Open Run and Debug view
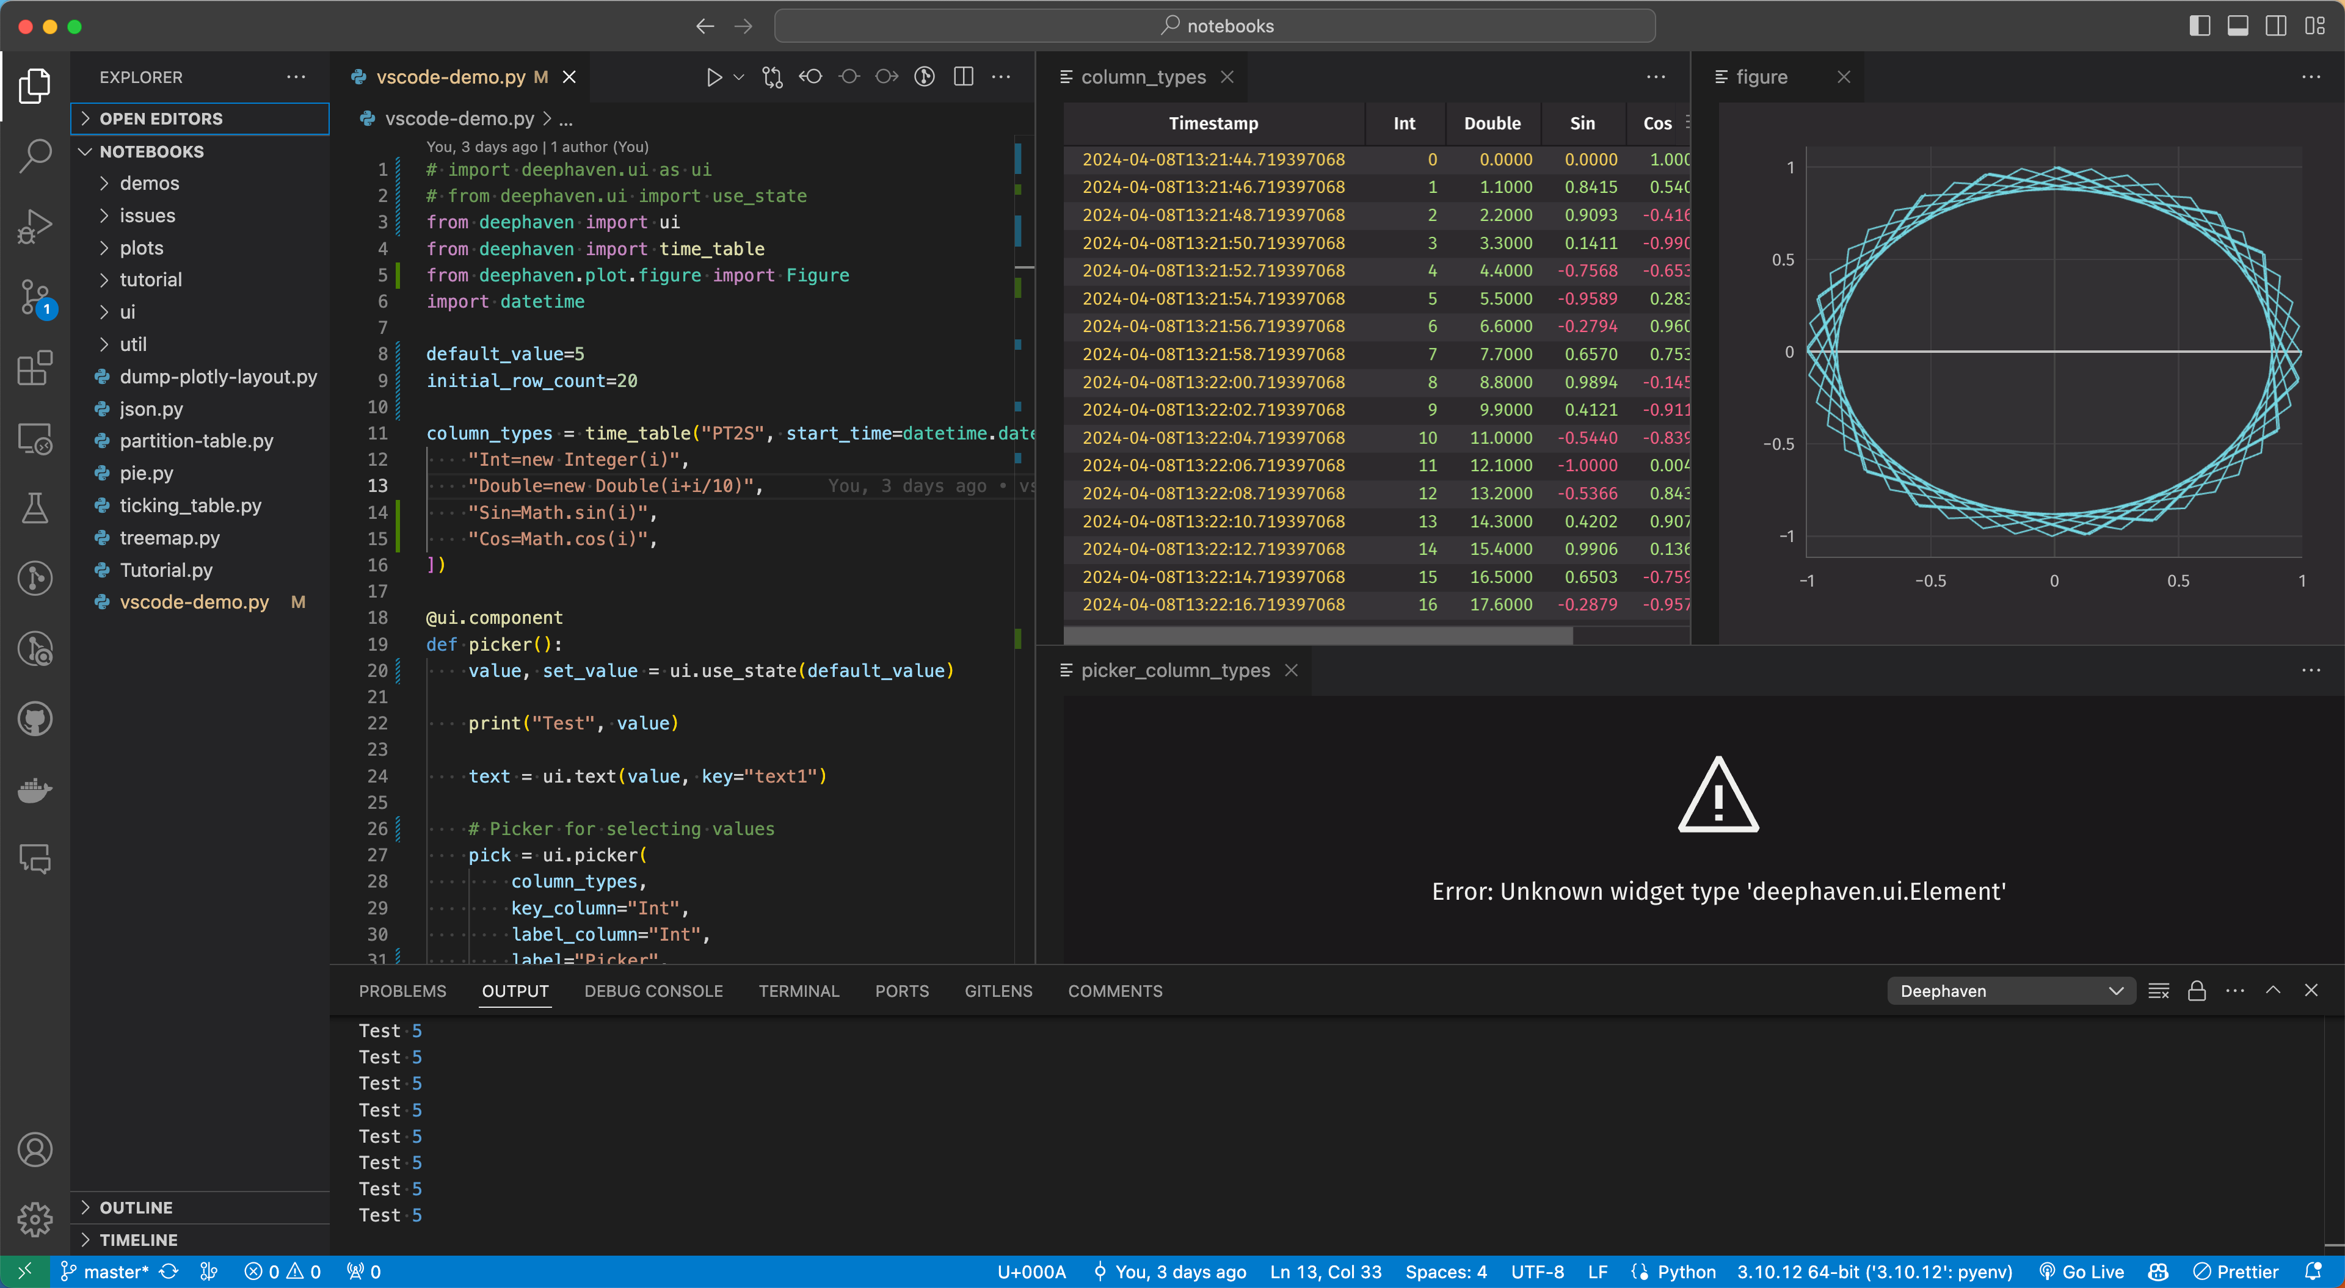The height and width of the screenshot is (1288, 2345). point(35,226)
